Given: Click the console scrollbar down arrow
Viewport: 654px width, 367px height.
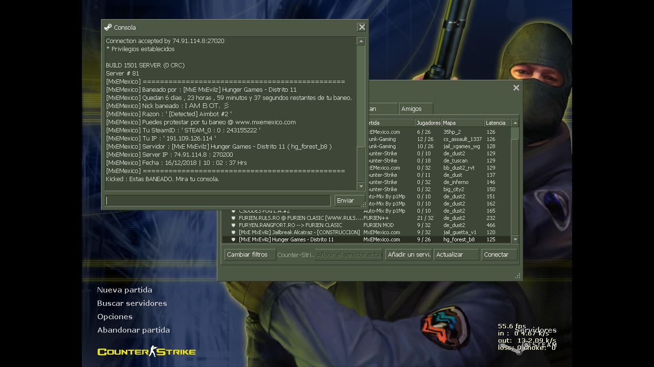Looking at the screenshot, I should pos(361,186).
